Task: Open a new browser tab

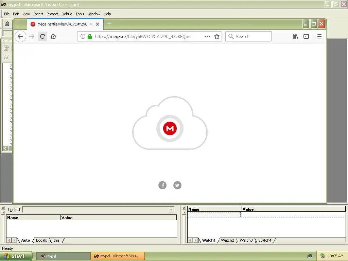Action: (x=109, y=24)
